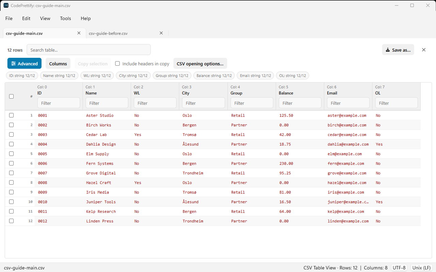
Task: Focus the Search table field
Action: (89, 50)
